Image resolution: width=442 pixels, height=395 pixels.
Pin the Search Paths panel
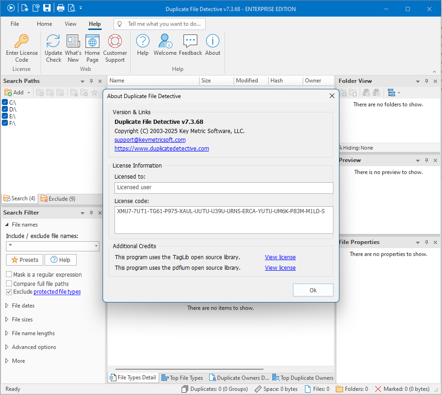click(x=92, y=81)
